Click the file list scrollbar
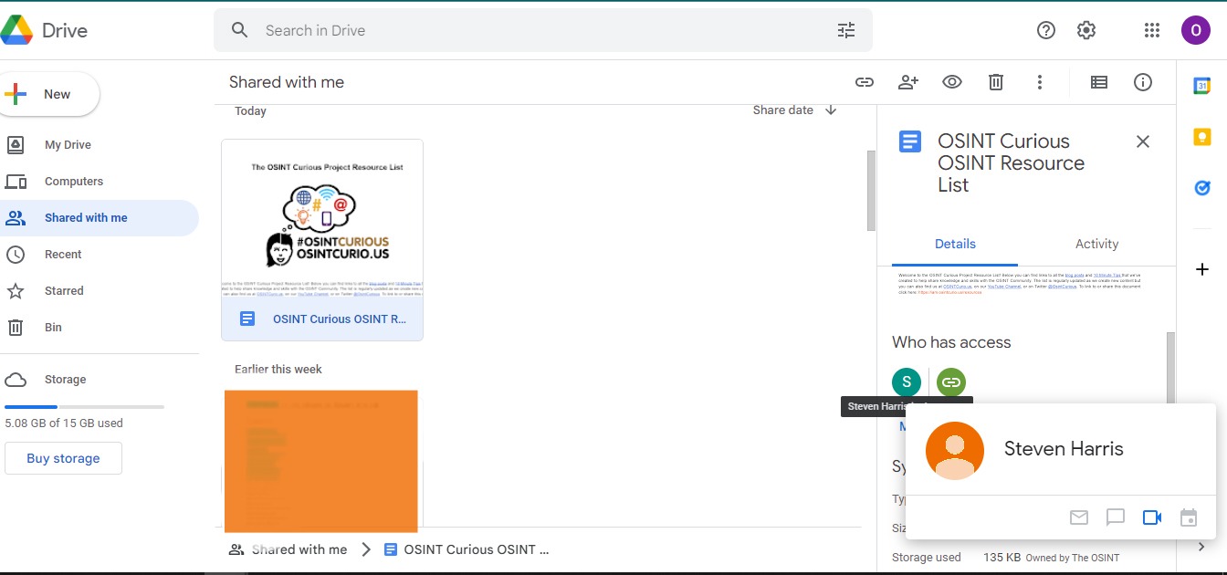The image size is (1227, 575). (x=871, y=192)
